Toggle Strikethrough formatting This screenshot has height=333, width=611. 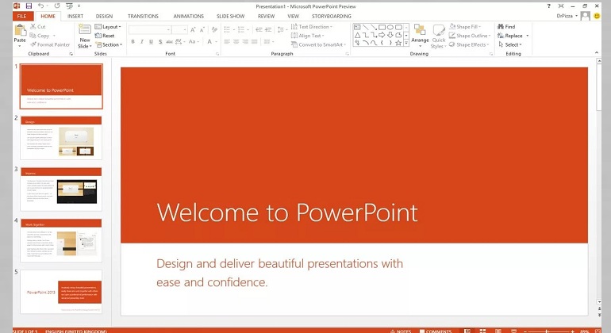pos(169,41)
